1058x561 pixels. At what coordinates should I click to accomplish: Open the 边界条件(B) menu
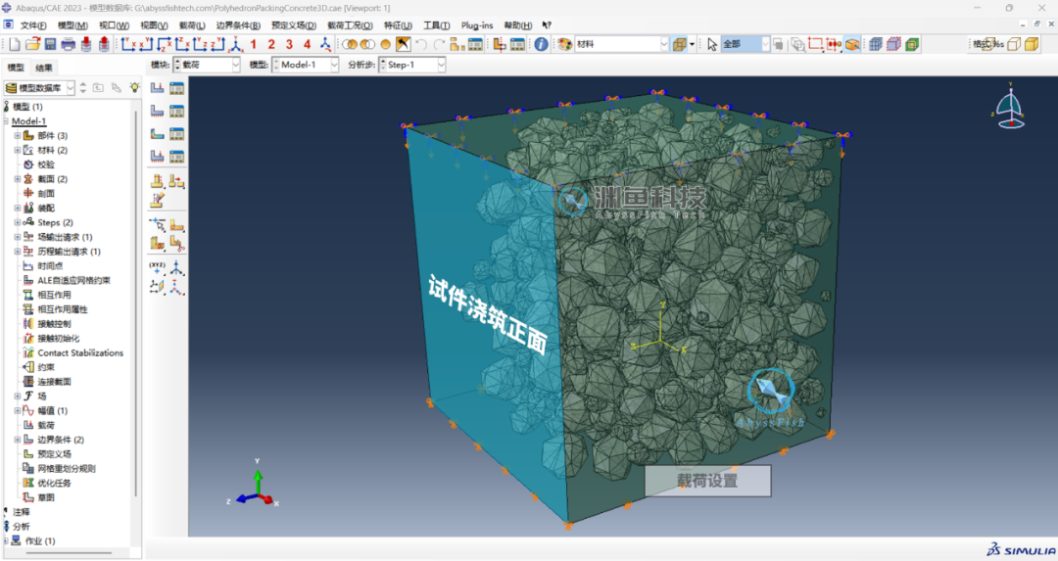point(238,25)
